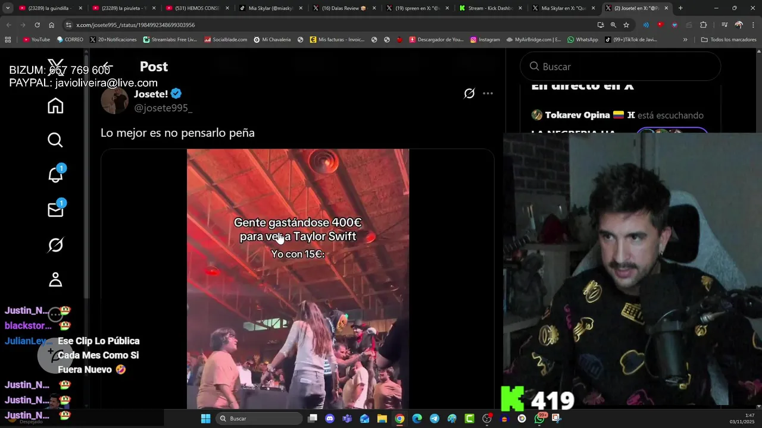The image size is (762, 428).
Task: Open Windows Start menu
Action: (x=205, y=418)
